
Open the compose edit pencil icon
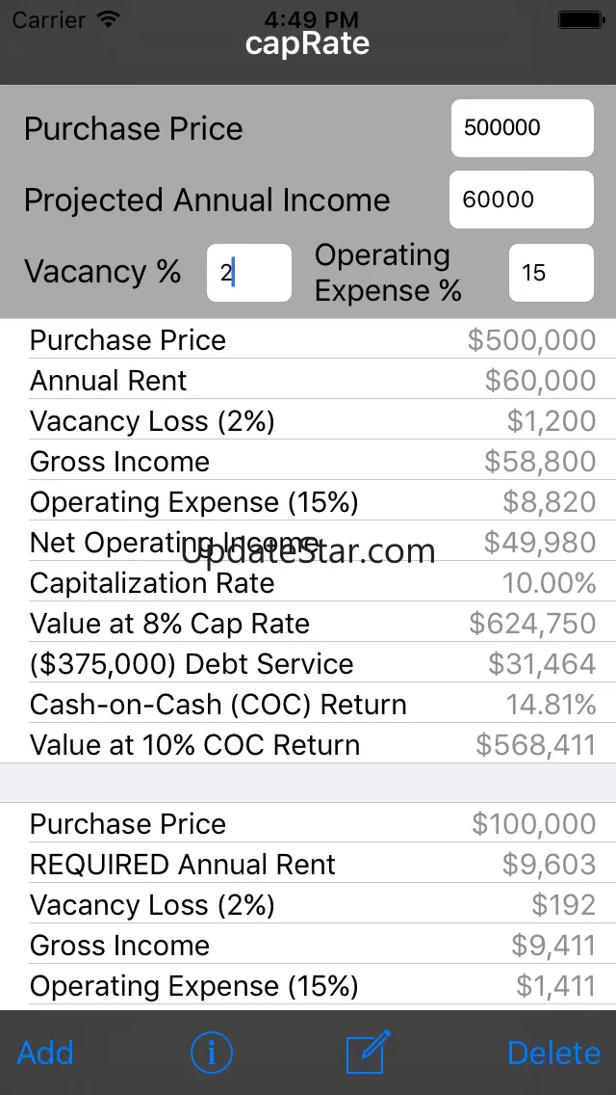point(369,1052)
